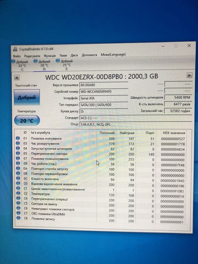Open the Редагувати menu
The width and height of the screenshot is (198, 264).
32,56
